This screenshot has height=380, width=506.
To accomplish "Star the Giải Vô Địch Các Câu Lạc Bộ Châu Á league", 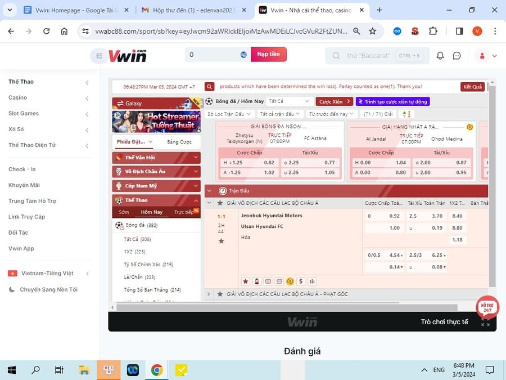I will [x=220, y=203].
